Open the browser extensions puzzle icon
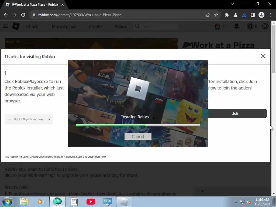 pos(227,15)
